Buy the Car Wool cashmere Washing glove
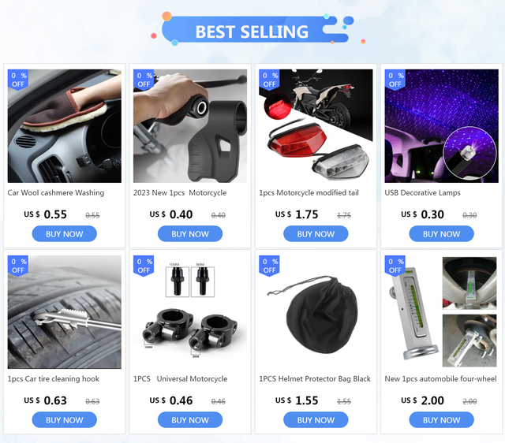 point(65,234)
